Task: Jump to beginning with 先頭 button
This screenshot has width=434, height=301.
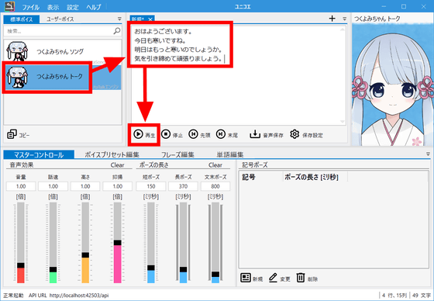Action: (199, 135)
